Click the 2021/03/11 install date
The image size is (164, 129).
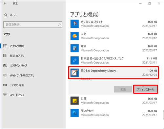click(x=150, y=63)
